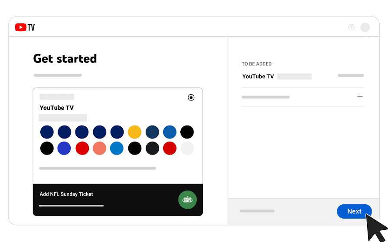Click the salmon pink channel circle
This screenshot has width=388, height=242.
click(x=99, y=148)
